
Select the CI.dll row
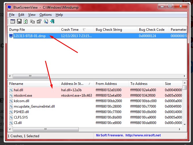click(x=95, y=123)
